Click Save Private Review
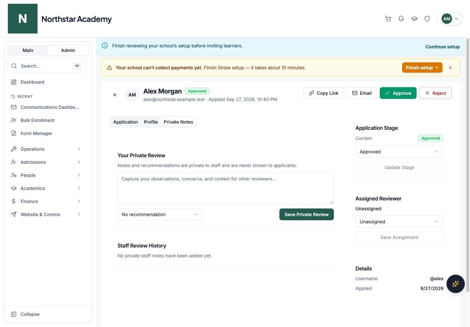This screenshot has width=470, height=327. click(306, 215)
